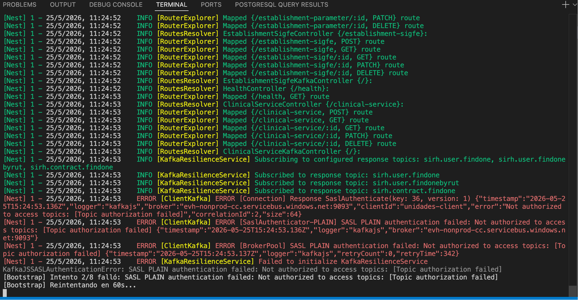Show POSTGRESQL QUERY RESULTS tab
Screen dimensions: 578x300
[x=282, y=5]
